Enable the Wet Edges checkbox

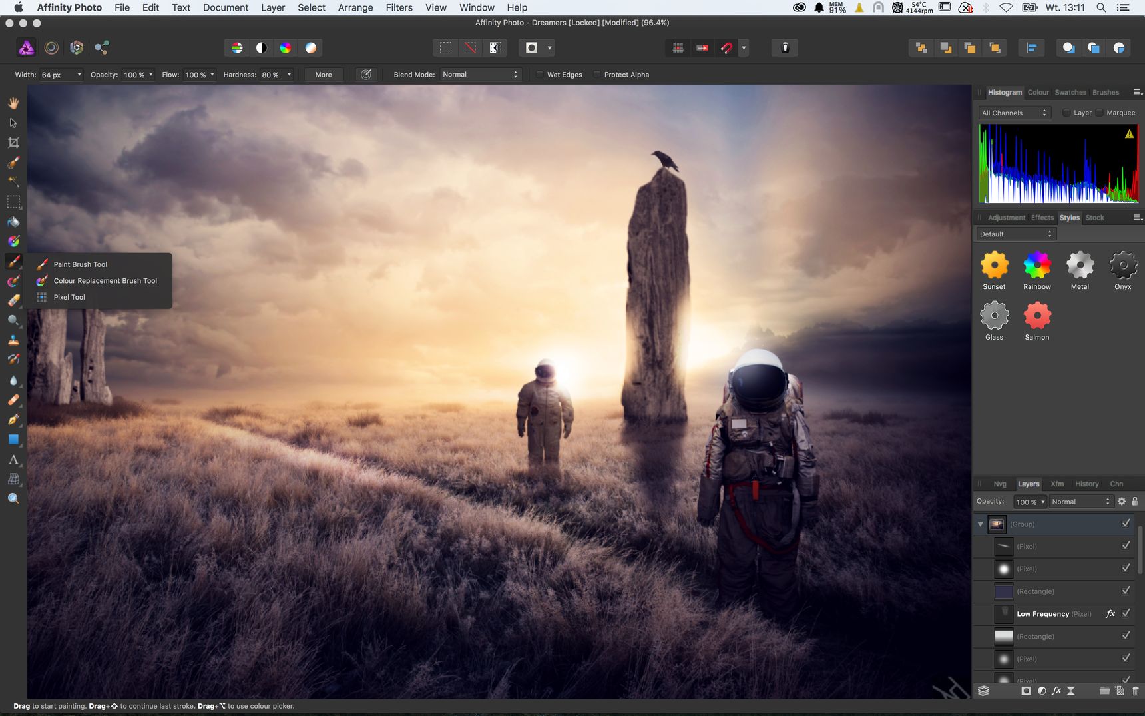[x=540, y=75]
